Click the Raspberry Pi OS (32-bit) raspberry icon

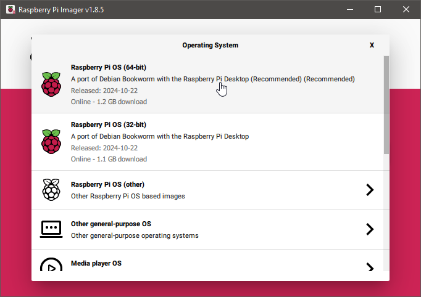click(x=51, y=142)
